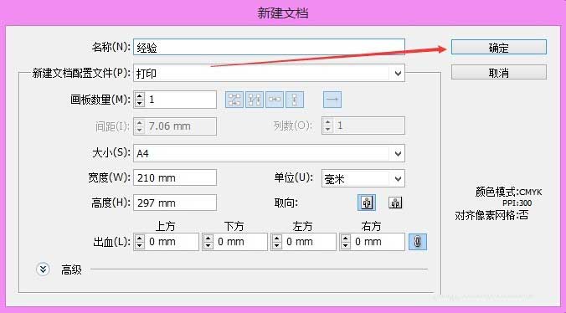Toggle the right-to-left layout arrow icon

coord(332,99)
